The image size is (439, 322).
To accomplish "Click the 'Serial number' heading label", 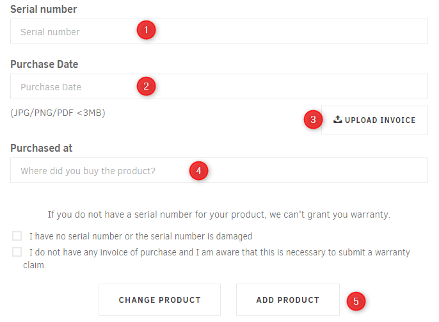I will tap(44, 9).
